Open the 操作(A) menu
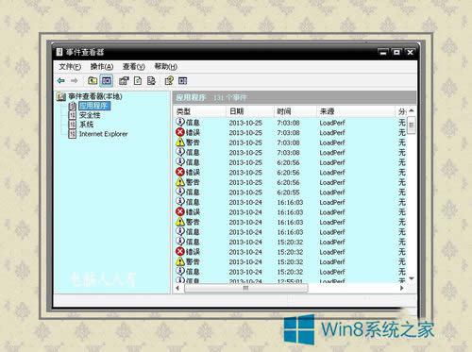472x352 pixels. [x=102, y=66]
